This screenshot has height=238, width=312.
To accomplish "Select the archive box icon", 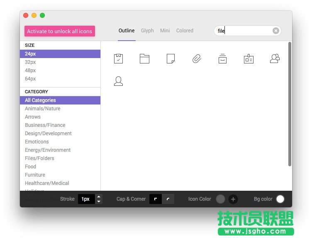I will 222,59.
